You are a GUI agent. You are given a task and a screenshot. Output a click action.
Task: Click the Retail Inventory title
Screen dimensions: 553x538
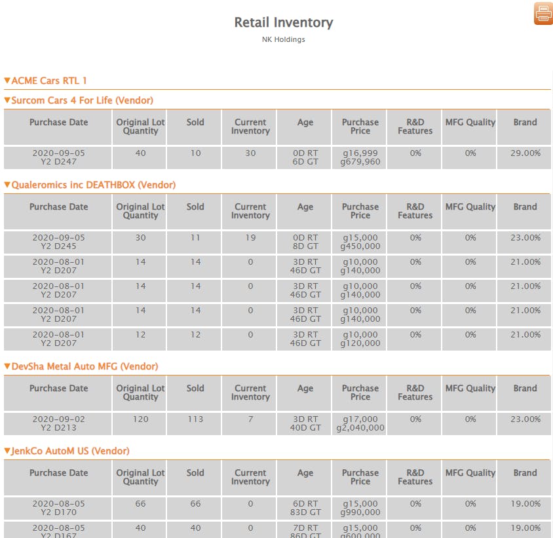coord(284,22)
